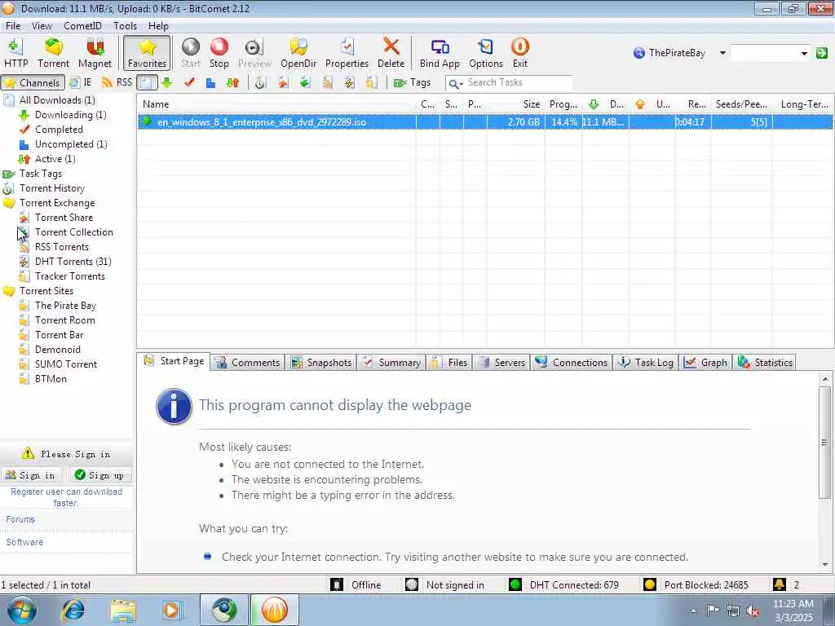Stop the selected download task

[x=219, y=53]
